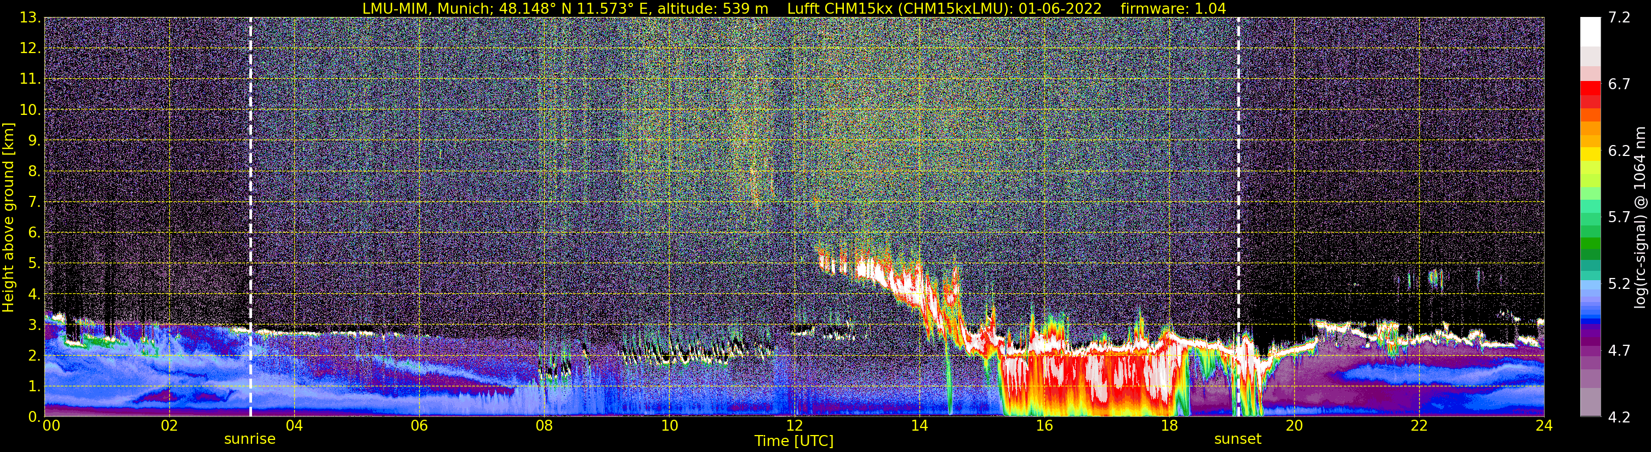Click the y-axis tick label '3.'
Image resolution: width=1651 pixels, height=452 pixels.
[x=35, y=324]
